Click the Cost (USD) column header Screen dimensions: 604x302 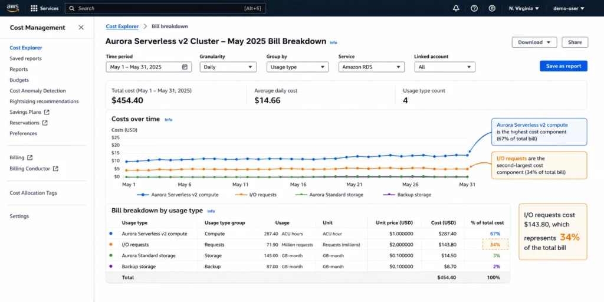point(444,222)
